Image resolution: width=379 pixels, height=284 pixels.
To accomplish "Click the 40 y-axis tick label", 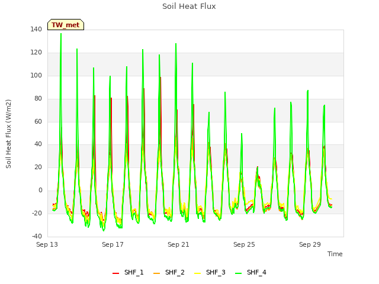I will (x=38, y=144).
